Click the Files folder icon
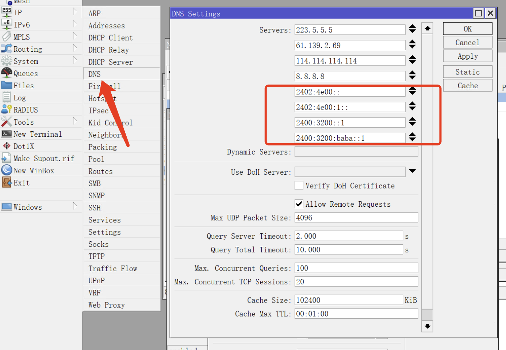Screen dimensions: 506x350 pyautogui.click(x=7, y=85)
